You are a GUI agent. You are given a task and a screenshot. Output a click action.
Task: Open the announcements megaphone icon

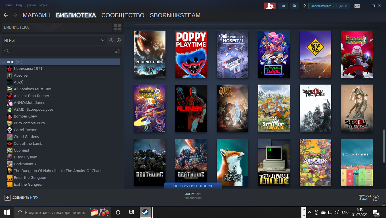[283, 6]
